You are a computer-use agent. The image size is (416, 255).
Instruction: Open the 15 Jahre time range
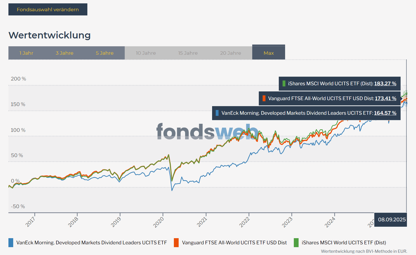tap(188, 53)
